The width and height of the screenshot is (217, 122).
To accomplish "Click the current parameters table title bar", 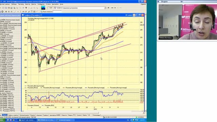I will (11, 15).
